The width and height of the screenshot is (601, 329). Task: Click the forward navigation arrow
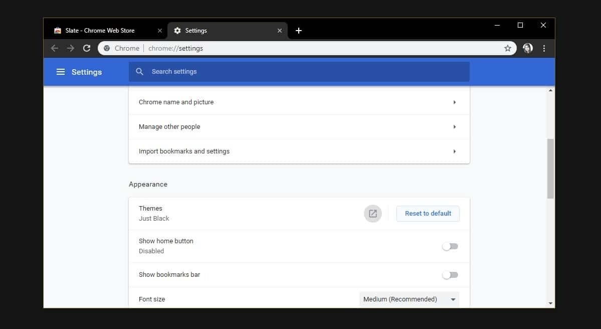71,48
